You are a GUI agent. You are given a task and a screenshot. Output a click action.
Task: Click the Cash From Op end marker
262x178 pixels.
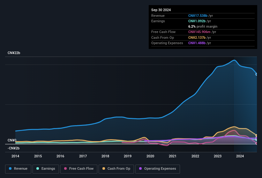[257, 136]
